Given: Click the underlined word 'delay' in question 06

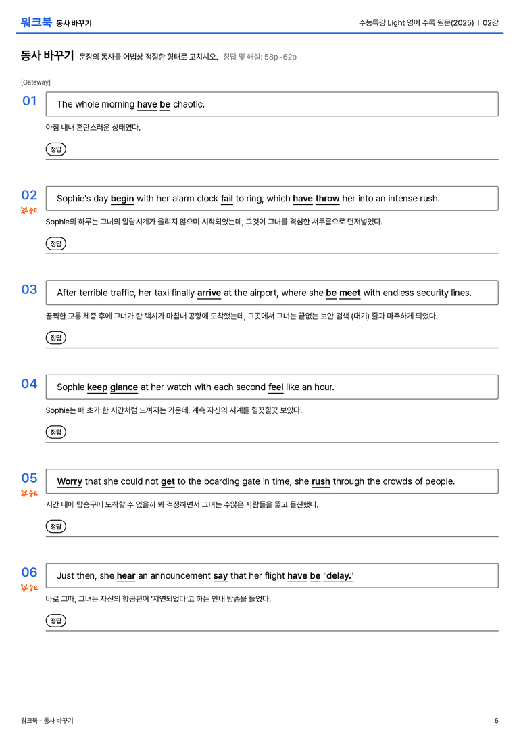Looking at the screenshot, I should 338,575.
